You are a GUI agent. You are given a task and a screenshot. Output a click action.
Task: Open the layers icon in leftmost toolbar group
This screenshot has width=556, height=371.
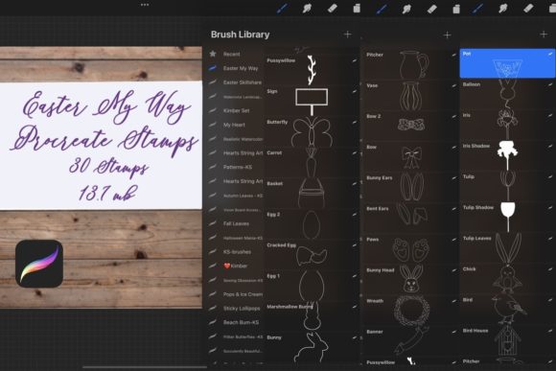(357, 9)
